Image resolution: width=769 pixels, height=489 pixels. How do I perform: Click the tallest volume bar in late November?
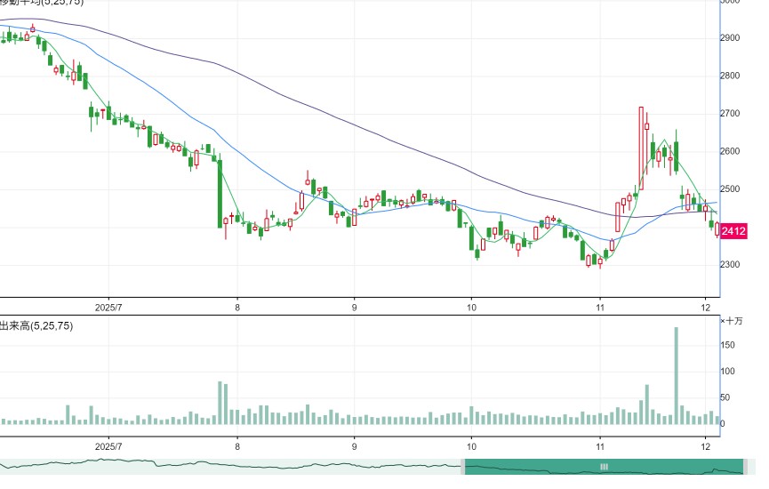tap(676, 375)
